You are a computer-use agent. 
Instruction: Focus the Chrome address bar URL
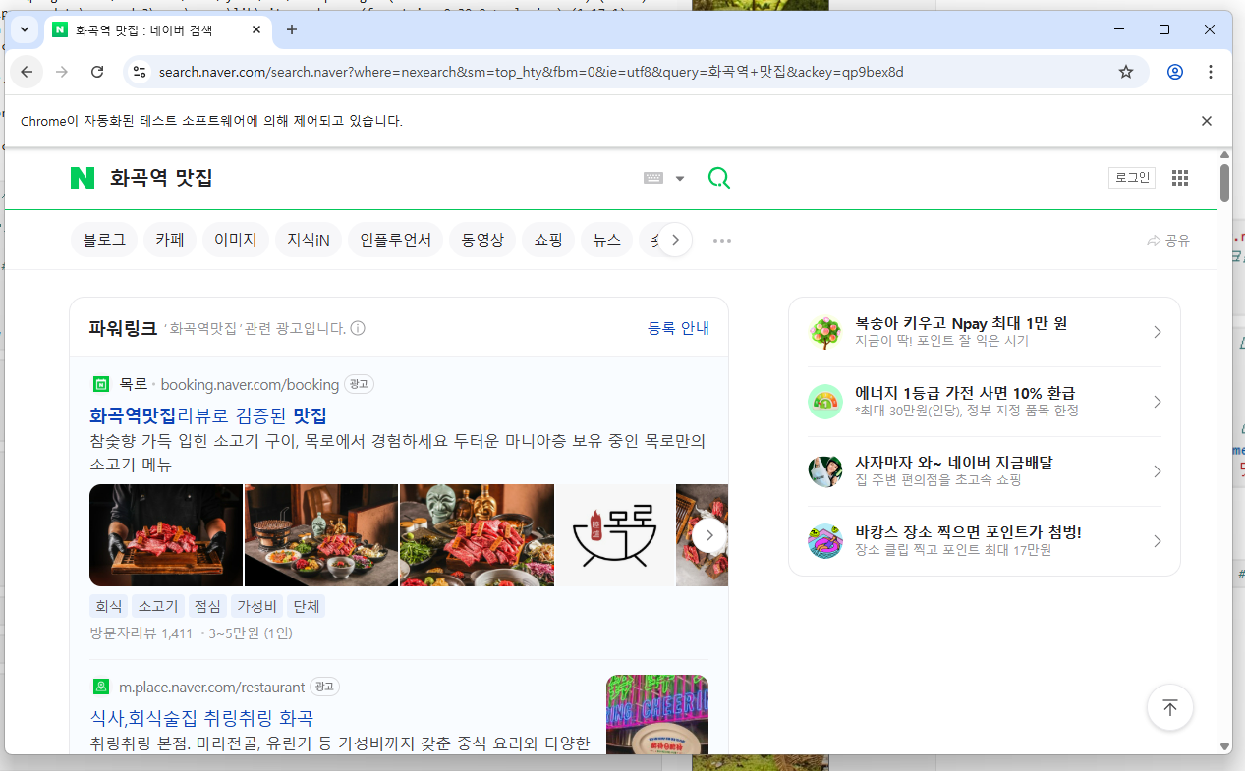click(531, 72)
